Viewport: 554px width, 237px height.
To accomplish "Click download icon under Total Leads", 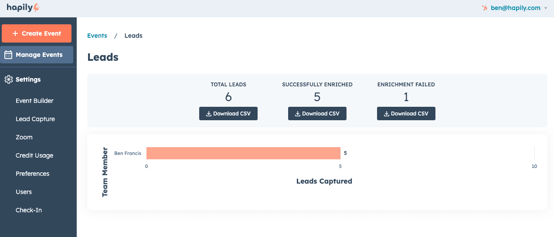I will pos(209,114).
